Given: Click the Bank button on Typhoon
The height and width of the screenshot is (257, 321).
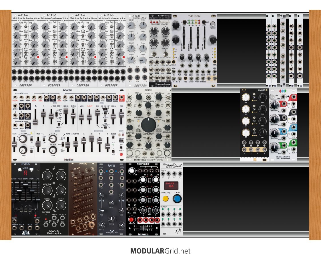Looking at the screenshot, I should point(174,62).
